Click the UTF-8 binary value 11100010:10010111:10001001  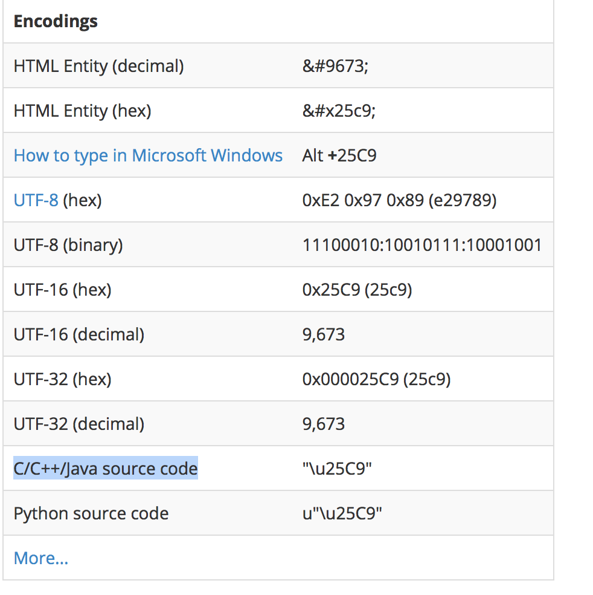pyautogui.click(x=422, y=245)
